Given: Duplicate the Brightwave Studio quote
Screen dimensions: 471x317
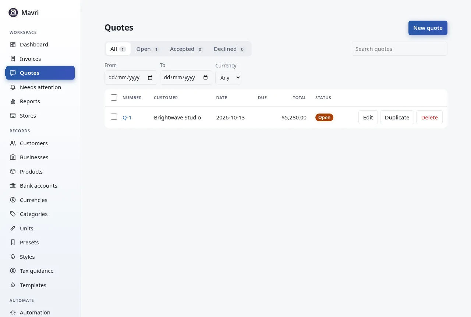Looking at the screenshot, I should pyautogui.click(x=397, y=117).
